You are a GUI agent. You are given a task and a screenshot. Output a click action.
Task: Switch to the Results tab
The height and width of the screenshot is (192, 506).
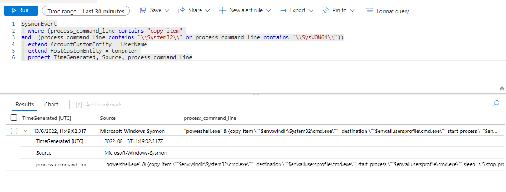(25, 105)
